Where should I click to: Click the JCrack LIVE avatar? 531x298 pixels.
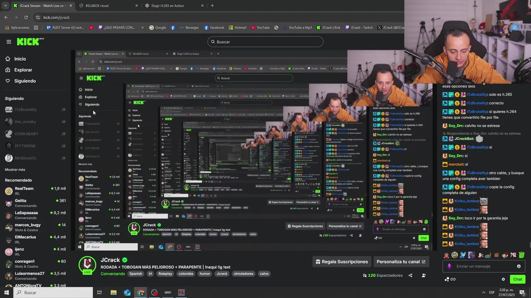pos(87,265)
